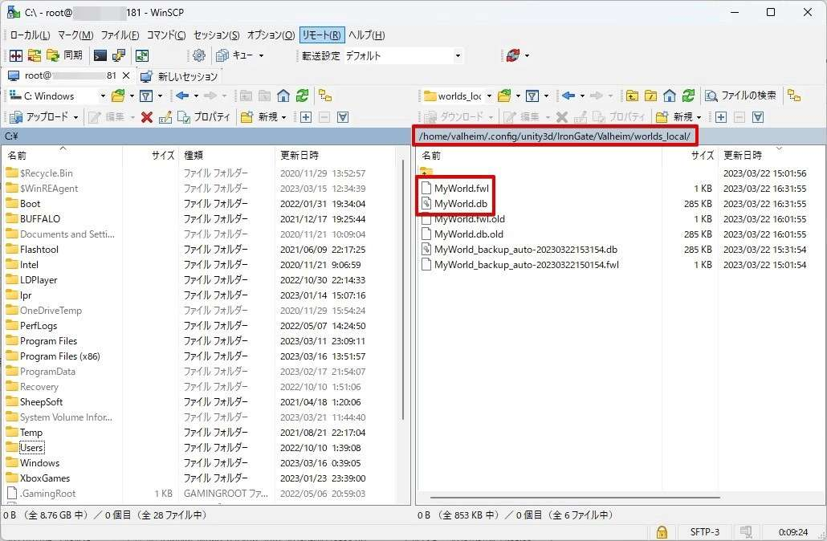Expand the キュー queue dropdown arrow
This screenshot has width=827, height=541.
pos(261,55)
